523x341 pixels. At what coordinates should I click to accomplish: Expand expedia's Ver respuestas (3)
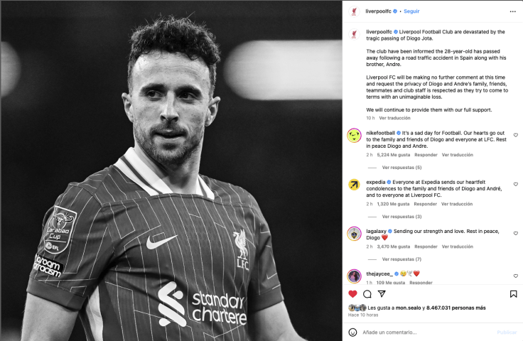[401, 217]
